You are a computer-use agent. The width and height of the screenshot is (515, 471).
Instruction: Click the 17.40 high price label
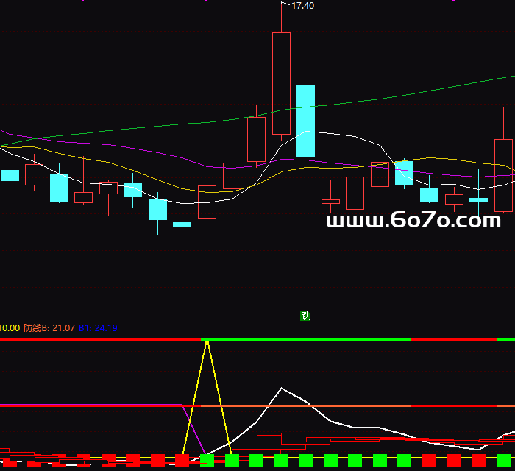pyautogui.click(x=302, y=6)
